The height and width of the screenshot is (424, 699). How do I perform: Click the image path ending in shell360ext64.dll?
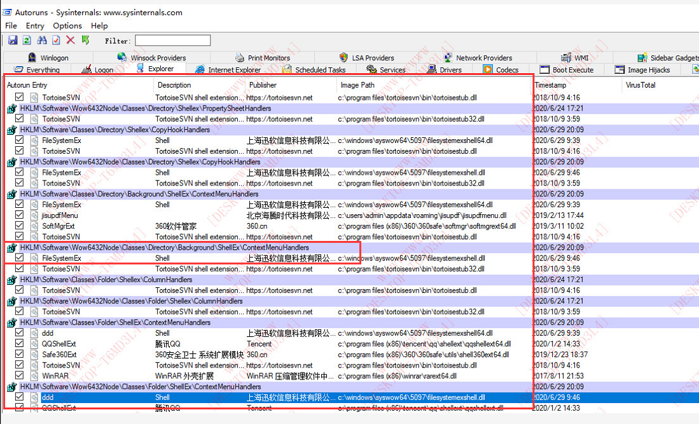click(x=424, y=355)
